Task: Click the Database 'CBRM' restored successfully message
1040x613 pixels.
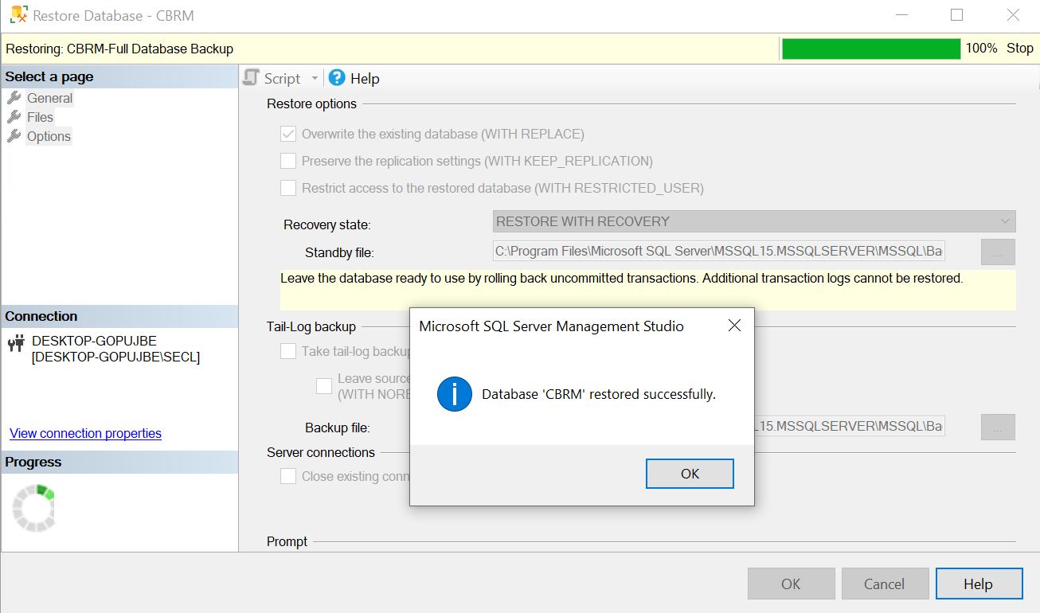Action: (599, 394)
